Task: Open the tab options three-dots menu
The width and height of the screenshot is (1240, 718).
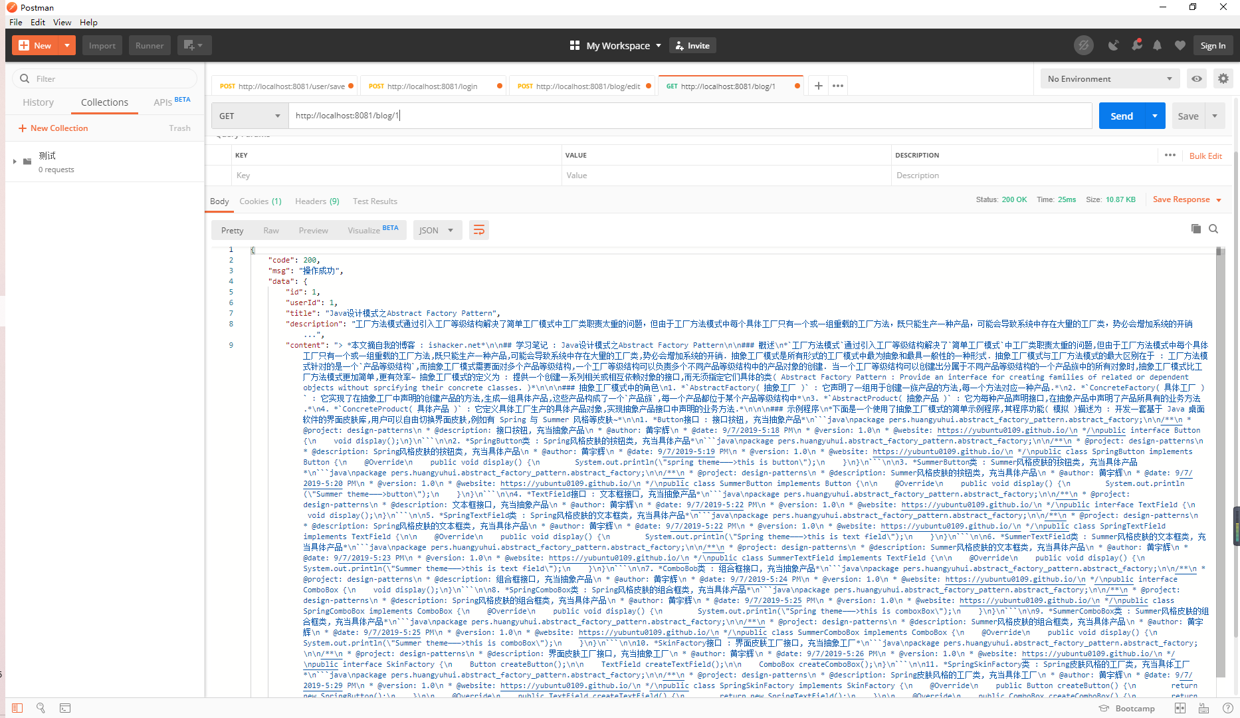Action: pyautogui.click(x=838, y=86)
